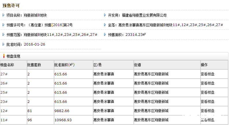Viewport: 229px width, 125px height.
Task: Click the arrow bullet next to 批准时间
Action: tap(3, 44)
